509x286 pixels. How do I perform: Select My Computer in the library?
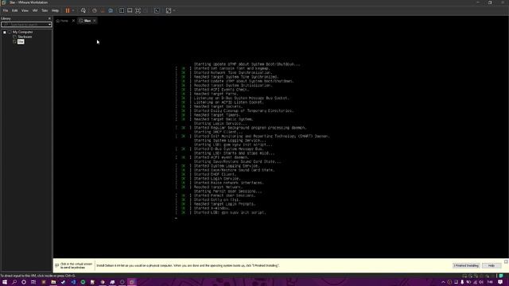(x=23, y=32)
